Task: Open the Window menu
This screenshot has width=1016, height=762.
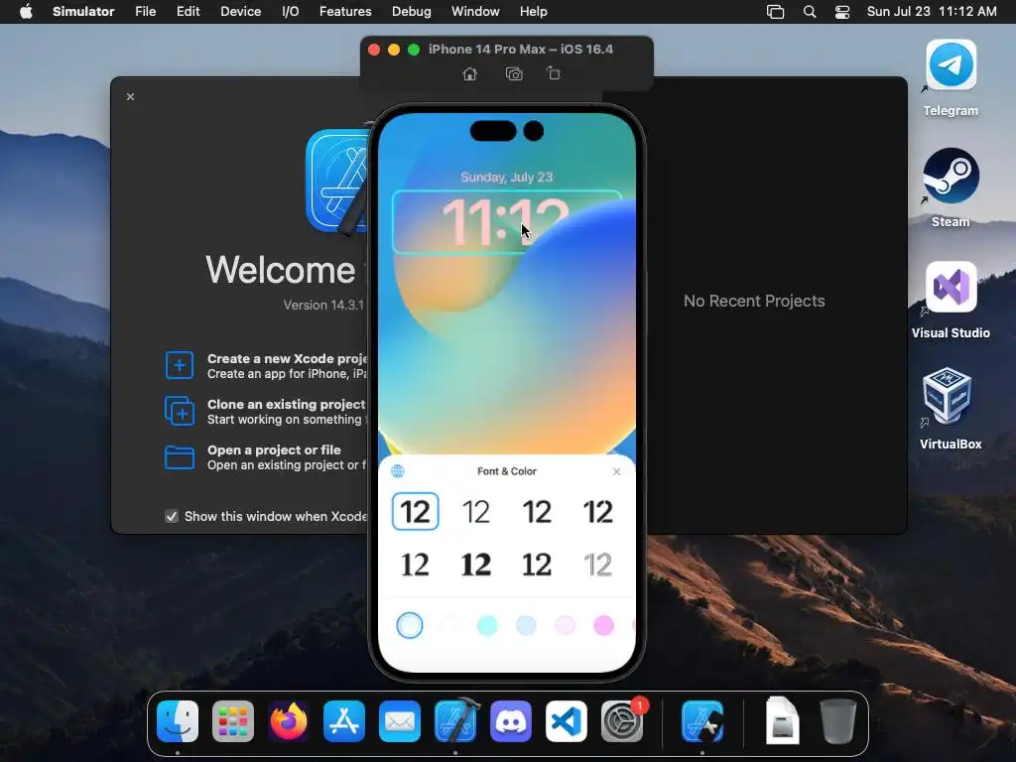Action: 475,12
